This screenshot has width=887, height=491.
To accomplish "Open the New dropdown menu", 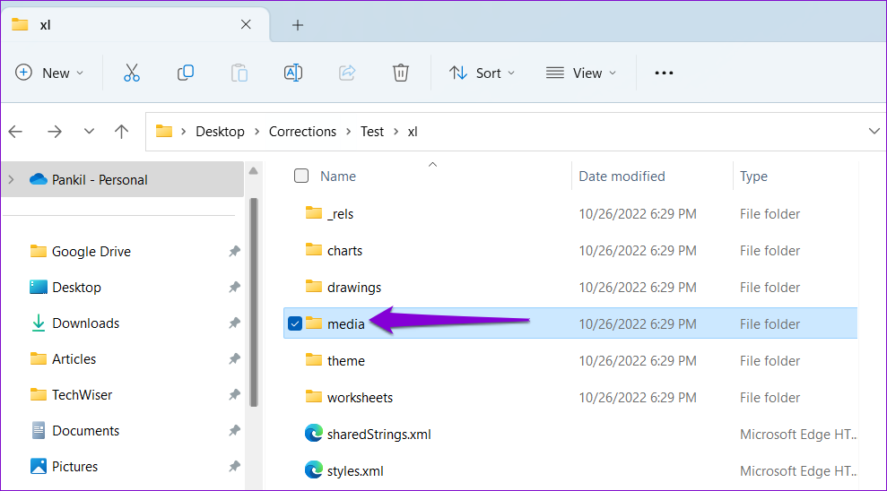I will [x=49, y=73].
